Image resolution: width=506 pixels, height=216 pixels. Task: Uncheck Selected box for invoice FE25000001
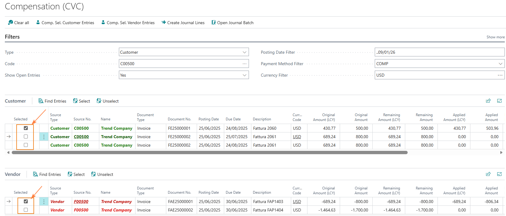point(26,128)
